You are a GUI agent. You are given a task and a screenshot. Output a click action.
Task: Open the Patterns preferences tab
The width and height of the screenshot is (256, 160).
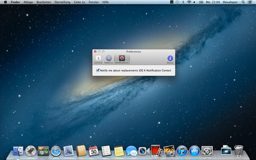click(109, 60)
